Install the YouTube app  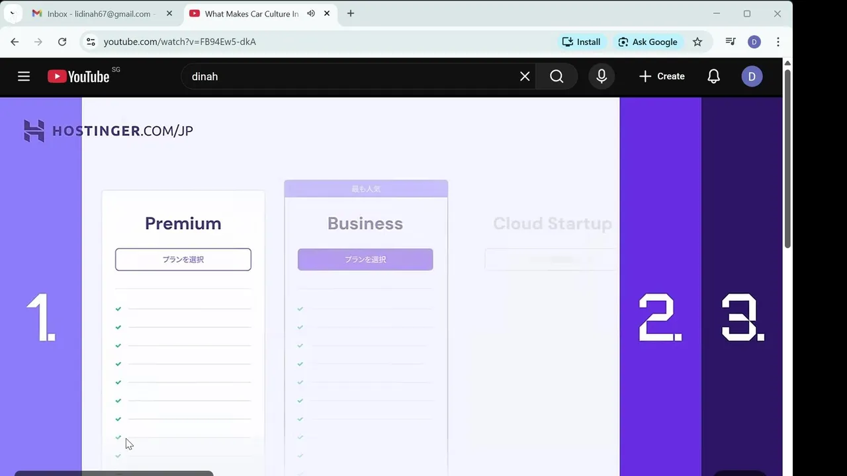581,42
